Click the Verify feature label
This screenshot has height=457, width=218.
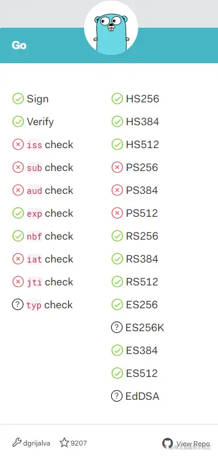40,122
